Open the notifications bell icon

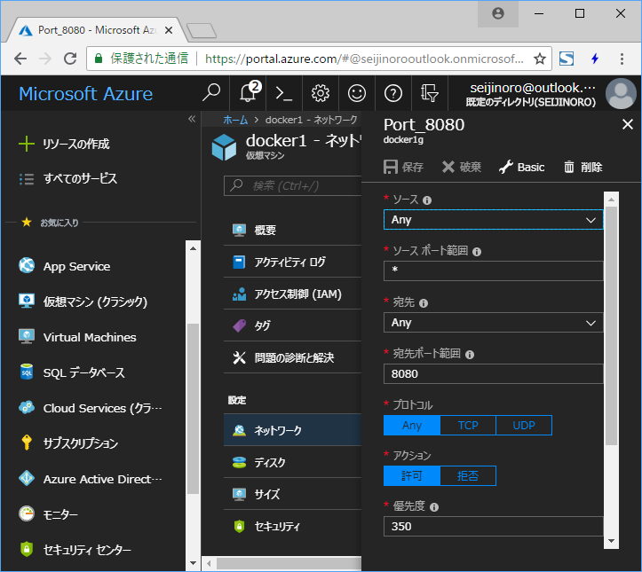248,93
